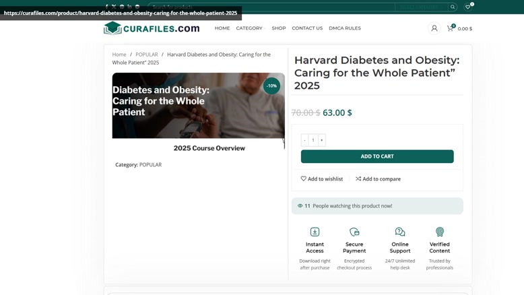Open DMCA RULES menu item

(345, 28)
